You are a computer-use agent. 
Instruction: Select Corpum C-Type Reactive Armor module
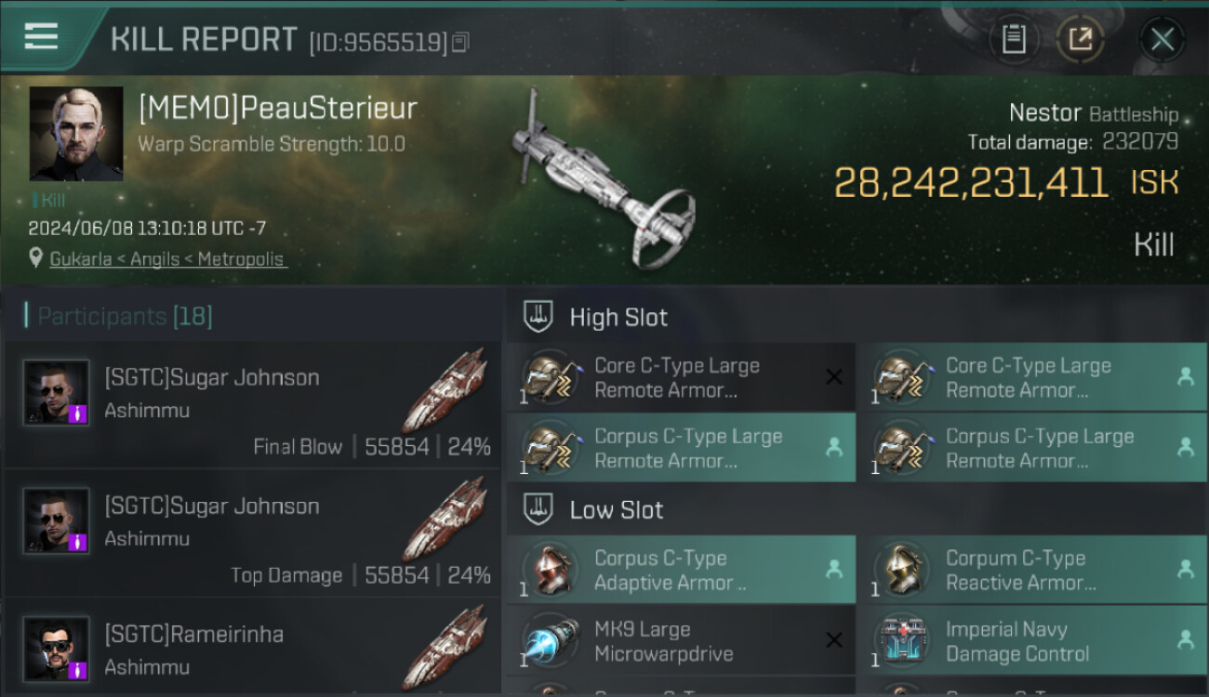click(1032, 570)
